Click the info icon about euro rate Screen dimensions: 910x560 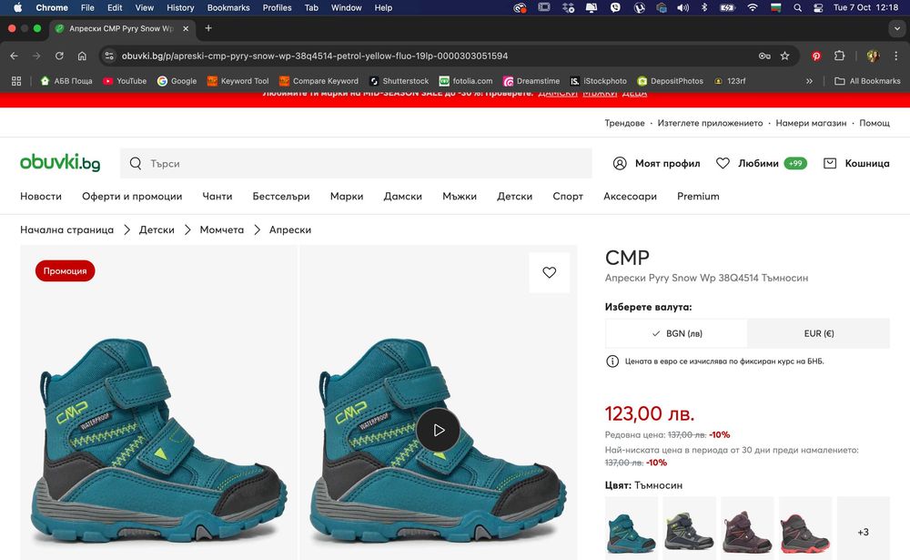[x=612, y=361]
